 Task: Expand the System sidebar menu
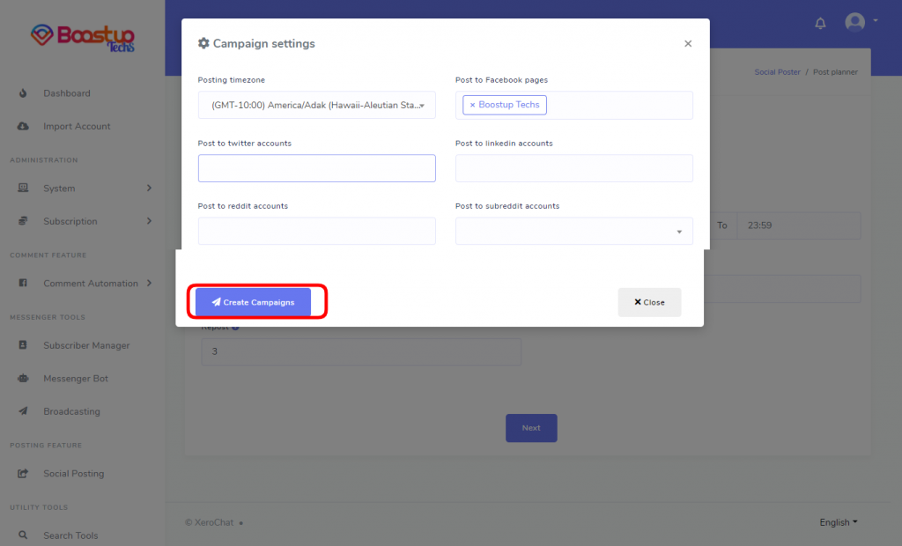pyautogui.click(x=83, y=188)
